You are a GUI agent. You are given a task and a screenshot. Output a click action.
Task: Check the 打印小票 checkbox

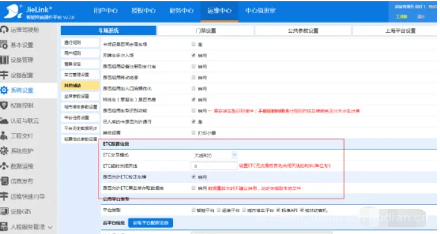click(193, 132)
